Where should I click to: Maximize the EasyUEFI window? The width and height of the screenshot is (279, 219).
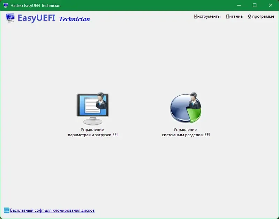pyautogui.click(x=255, y=5)
